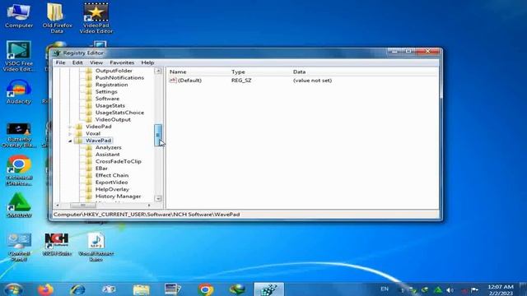Open the Favorites menu
Image resolution: width=527 pixels, height=296 pixels.
pos(122,62)
